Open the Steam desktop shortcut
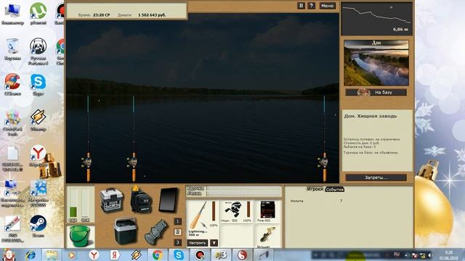The height and width of the screenshot is (261, 465). click(38, 227)
